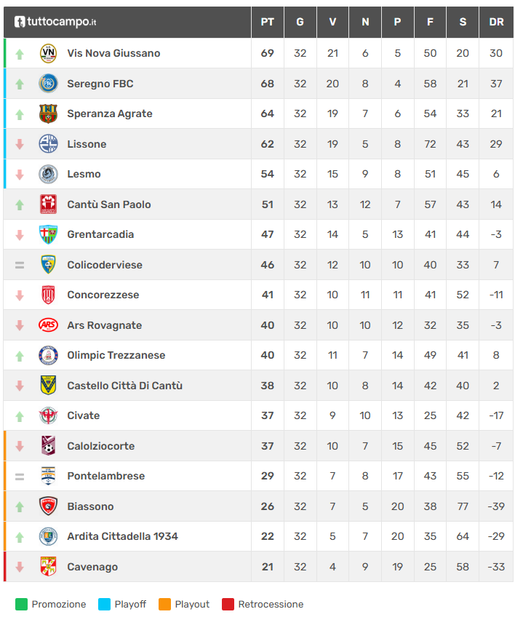Screen dimensions: 515x617
Task: Click the green Promozione legend swatch
Action: pos(21,604)
